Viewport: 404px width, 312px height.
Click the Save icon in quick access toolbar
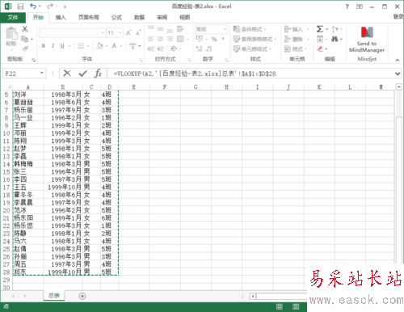click(x=20, y=6)
